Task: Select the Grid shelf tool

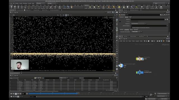Action: pyautogui.click(x=25, y=7)
